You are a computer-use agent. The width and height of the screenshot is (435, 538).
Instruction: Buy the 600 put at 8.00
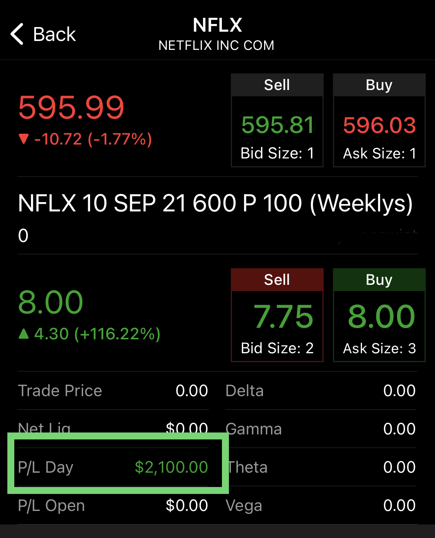[x=379, y=315]
